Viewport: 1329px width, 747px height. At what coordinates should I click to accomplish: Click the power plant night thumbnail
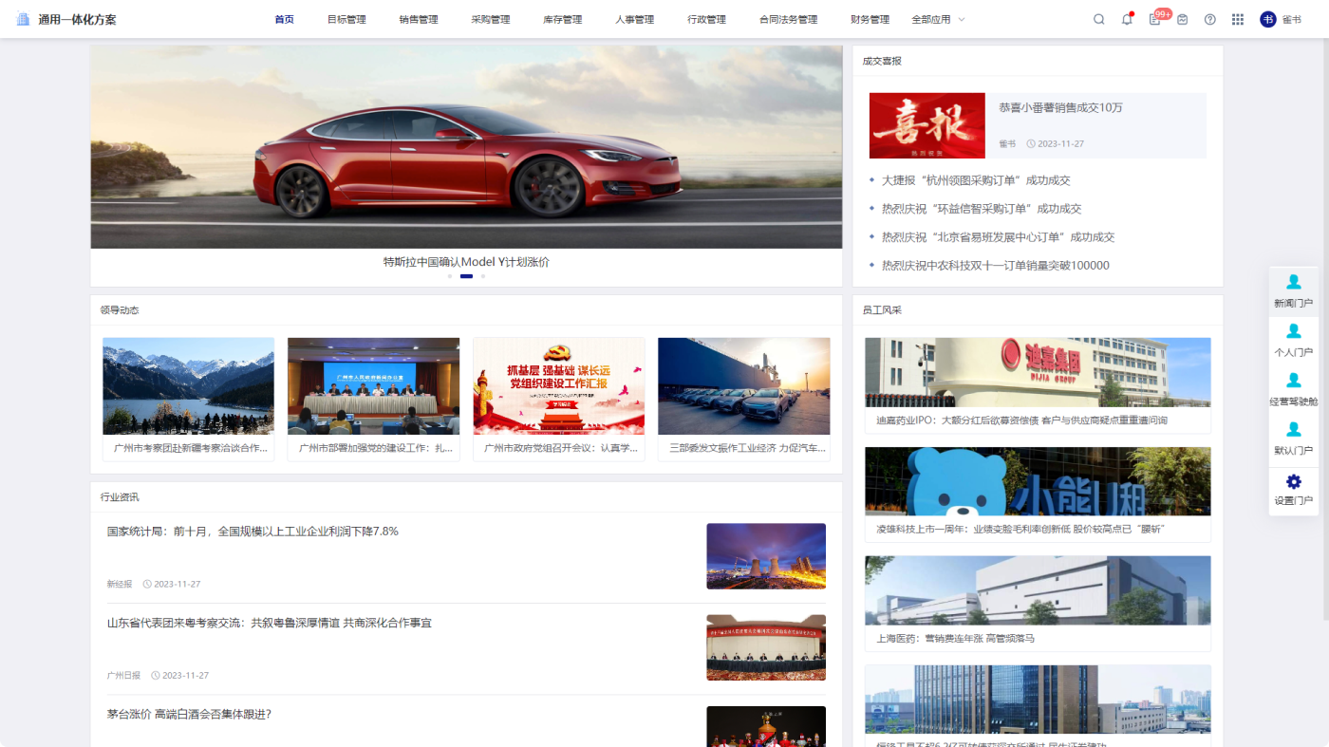[766, 556]
